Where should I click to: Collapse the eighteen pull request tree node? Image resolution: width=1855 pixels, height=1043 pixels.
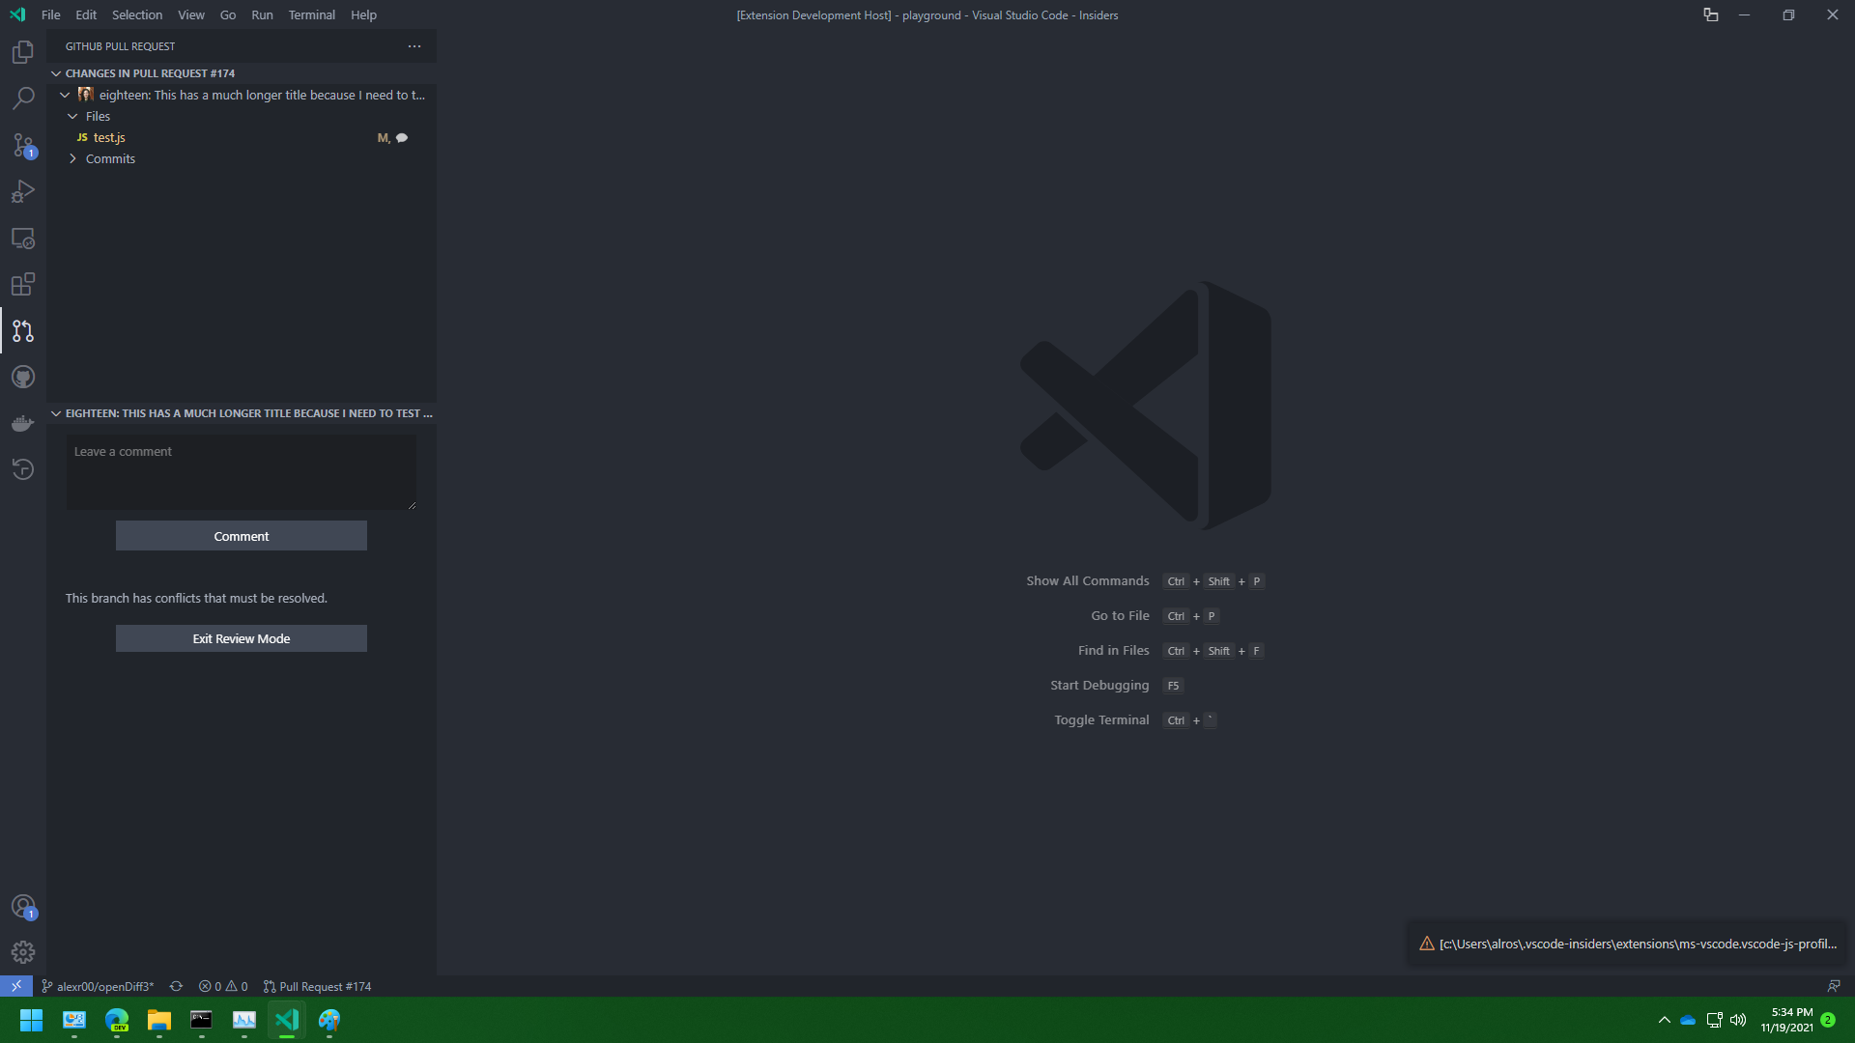coord(65,95)
